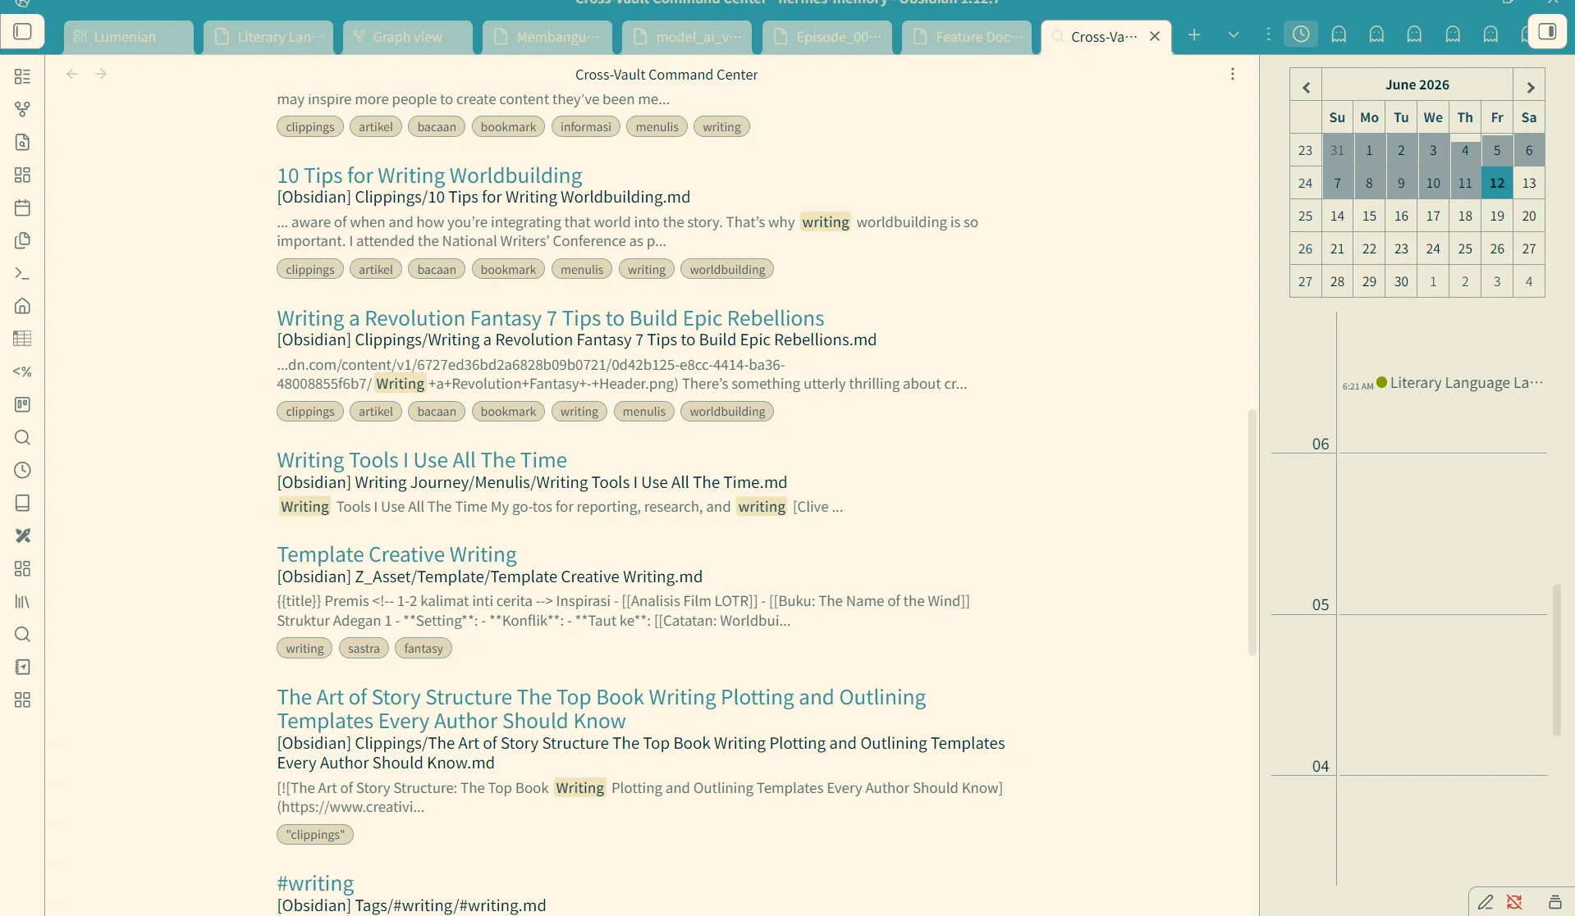
Task: Click the notebook ribbon icon
Action: tap(23, 667)
